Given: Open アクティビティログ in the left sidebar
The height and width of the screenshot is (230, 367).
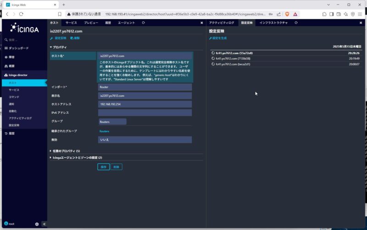Looking at the screenshot, I should point(20,118).
